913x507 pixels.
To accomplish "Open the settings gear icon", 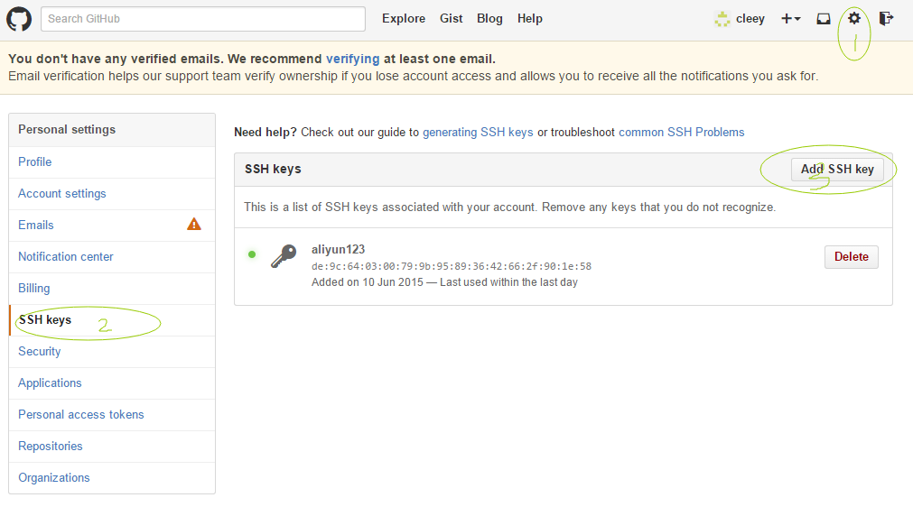I will [853, 18].
